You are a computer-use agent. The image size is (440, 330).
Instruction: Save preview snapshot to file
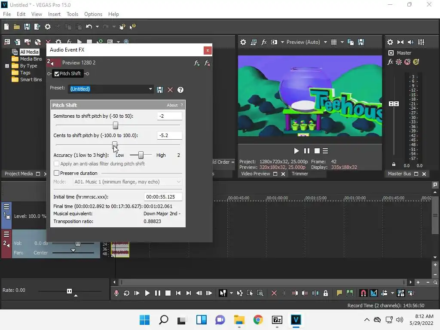(361, 43)
